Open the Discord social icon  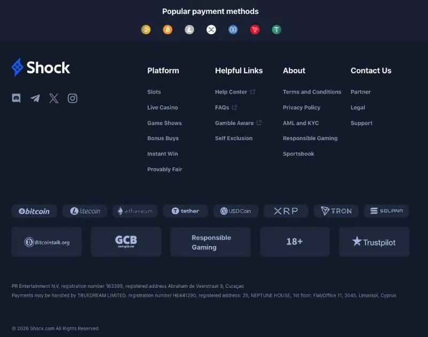click(x=17, y=98)
